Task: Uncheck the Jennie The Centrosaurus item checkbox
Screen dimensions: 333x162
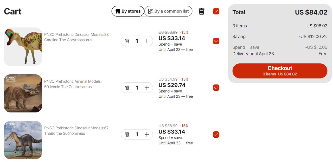Action: tap(216, 88)
